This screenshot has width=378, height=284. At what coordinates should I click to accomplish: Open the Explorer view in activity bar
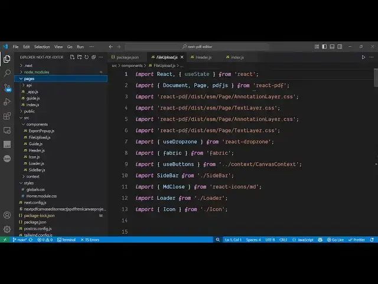coord(7,59)
